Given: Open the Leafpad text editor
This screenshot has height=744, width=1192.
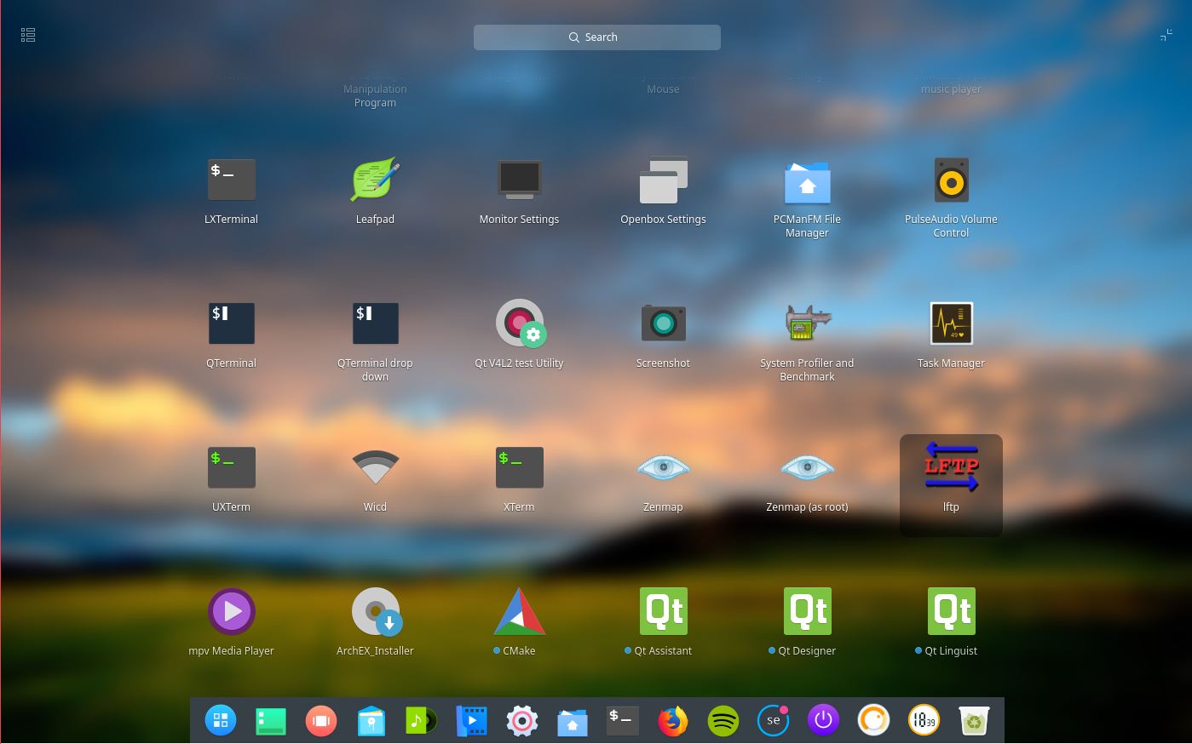Looking at the screenshot, I should (375, 187).
